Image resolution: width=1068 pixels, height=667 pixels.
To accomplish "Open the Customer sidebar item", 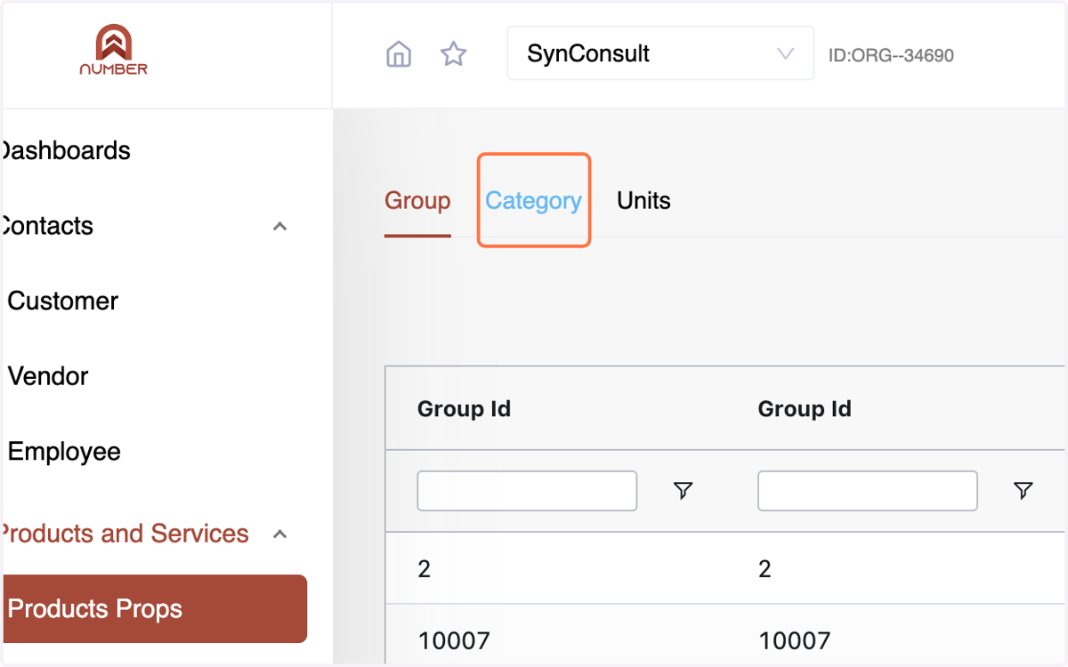I will coord(62,301).
